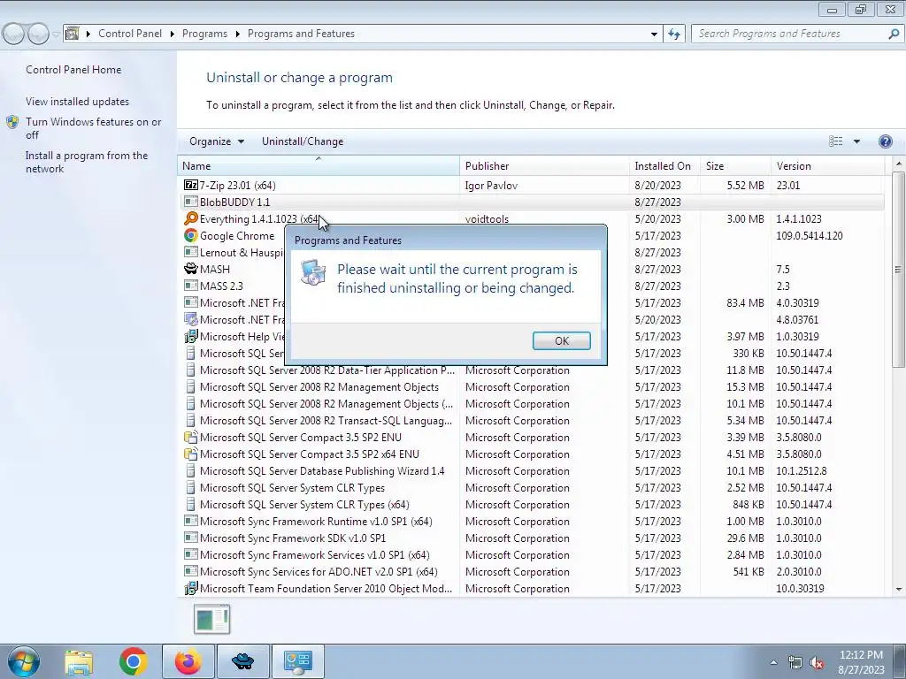The width and height of the screenshot is (906, 679).
Task: Click the details pane program thumbnail
Action: [212, 619]
